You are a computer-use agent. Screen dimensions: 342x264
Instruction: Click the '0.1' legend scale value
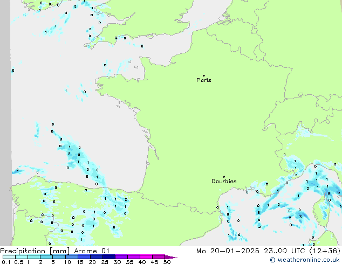[5, 262]
